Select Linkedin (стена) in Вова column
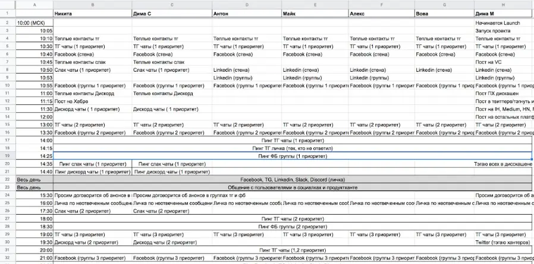The height and width of the screenshot is (264, 534). click(x=444, y=70)
